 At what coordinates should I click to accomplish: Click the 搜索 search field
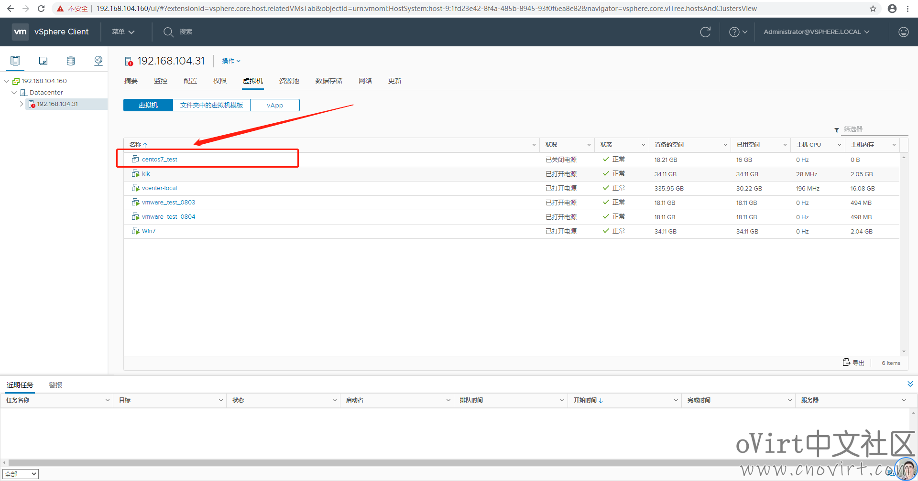[186, 32]
